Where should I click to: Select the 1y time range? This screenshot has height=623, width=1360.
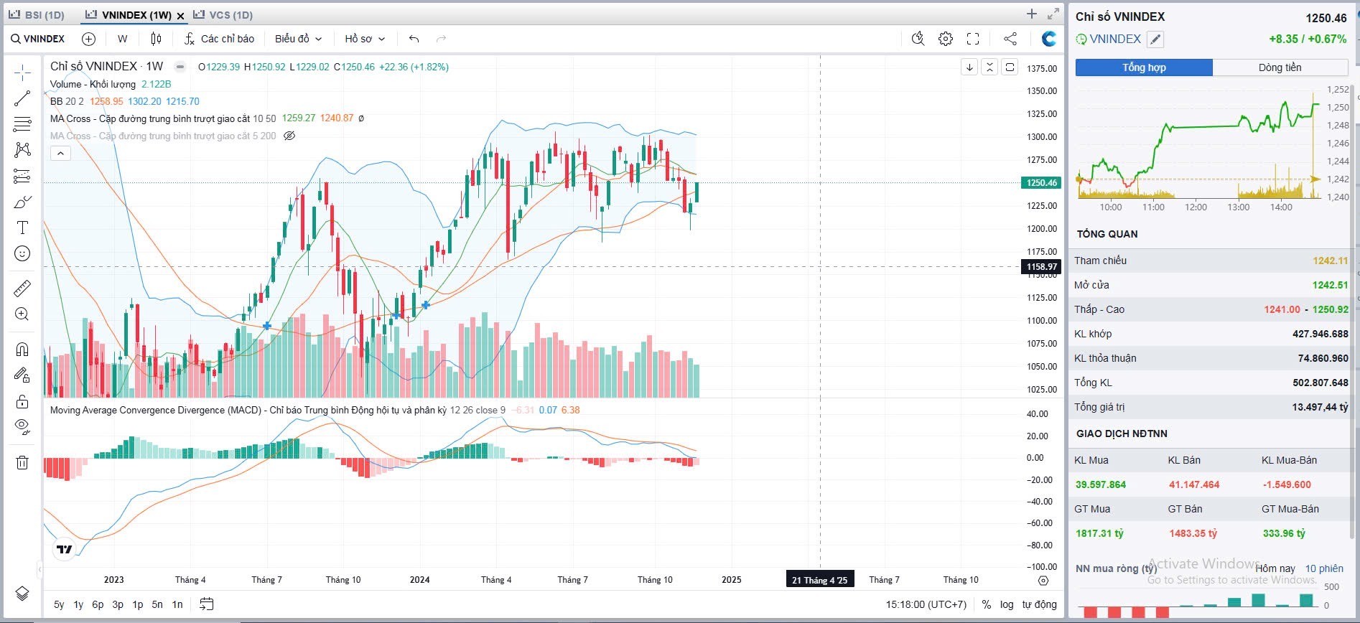78,604
